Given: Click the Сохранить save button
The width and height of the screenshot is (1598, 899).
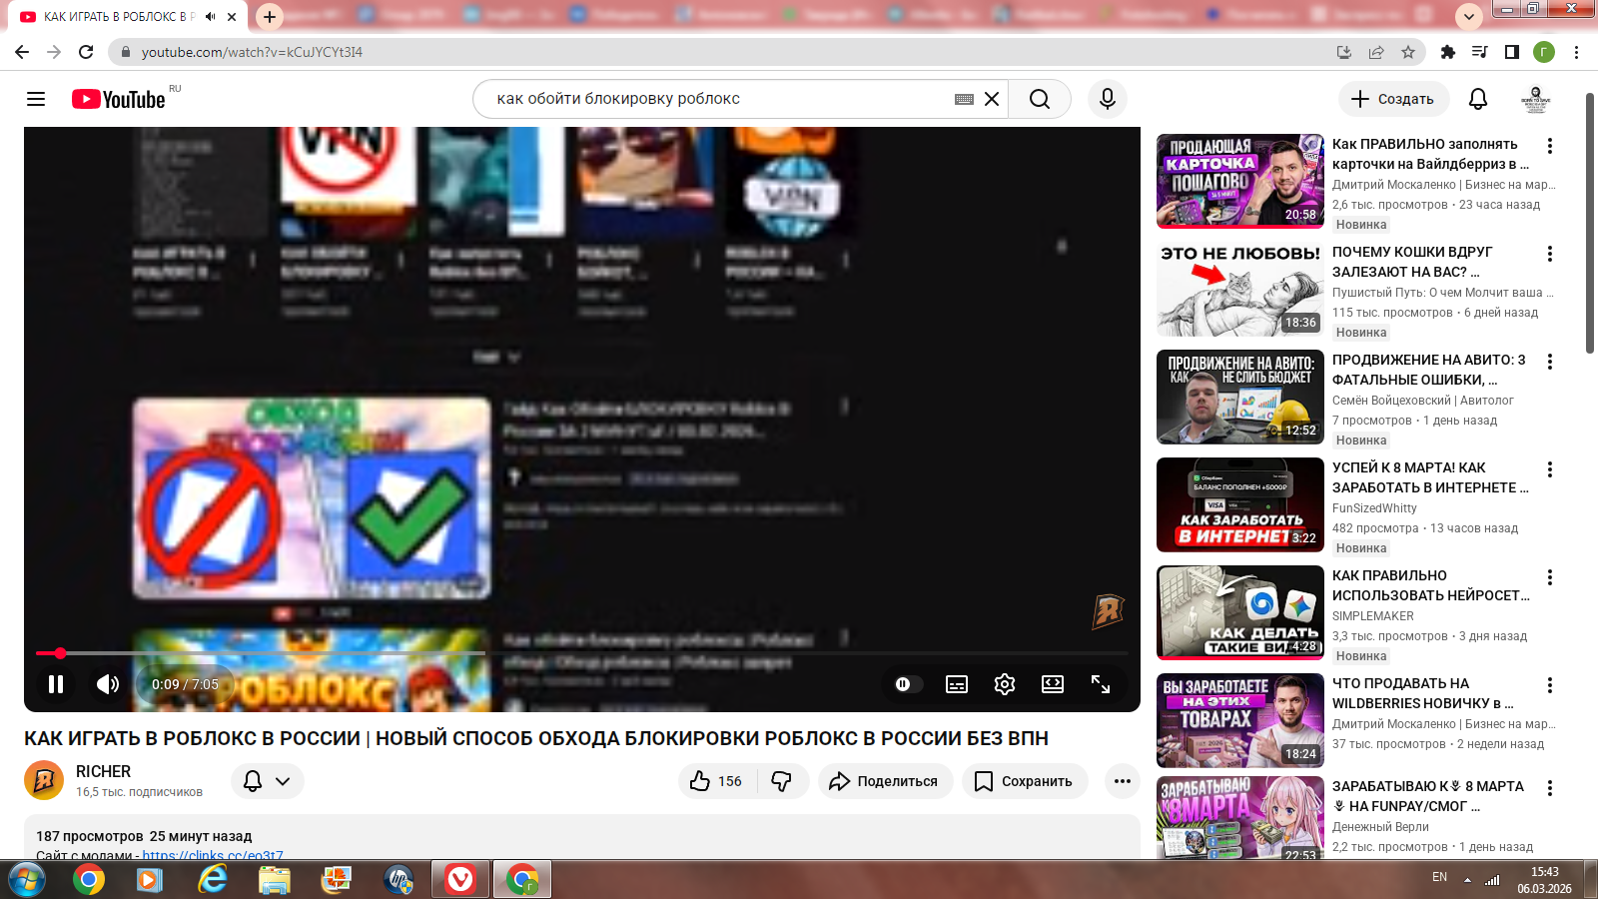Looking at the screenshot, I should point(1024,781).
